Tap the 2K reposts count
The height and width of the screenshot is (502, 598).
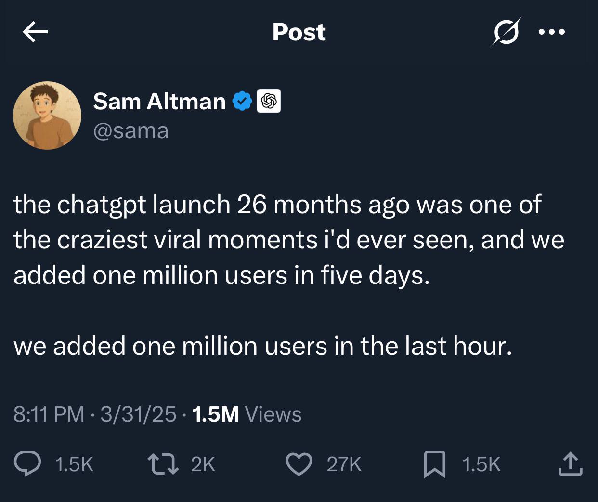pos(203,464)
